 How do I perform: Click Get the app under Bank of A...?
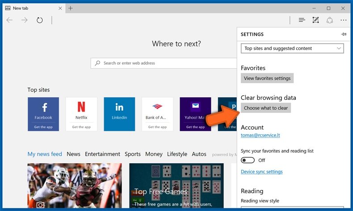pos(157,127)
